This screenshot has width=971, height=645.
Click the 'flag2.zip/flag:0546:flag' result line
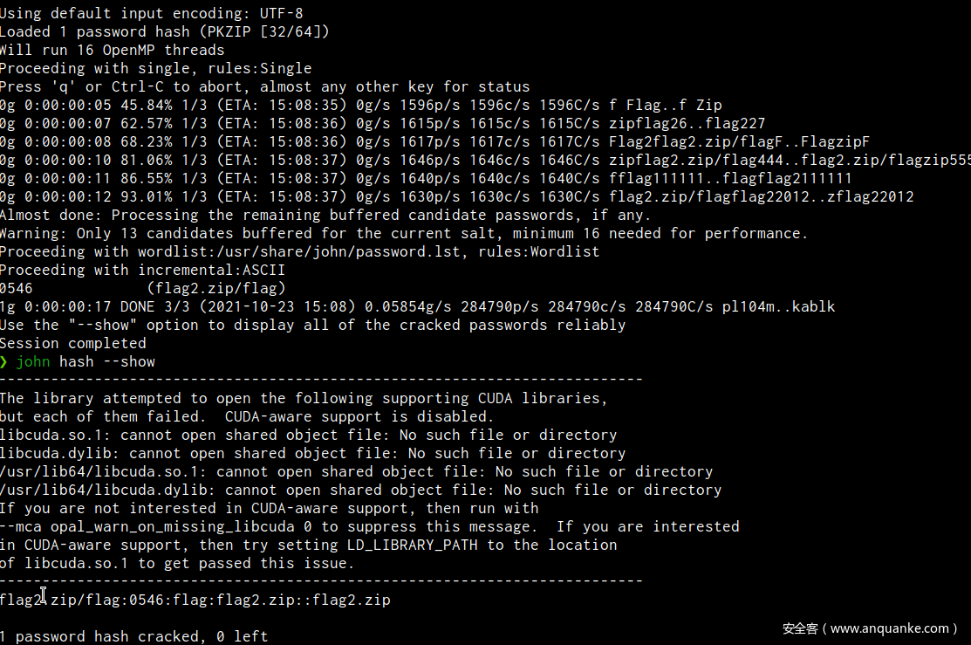point(195,600)
